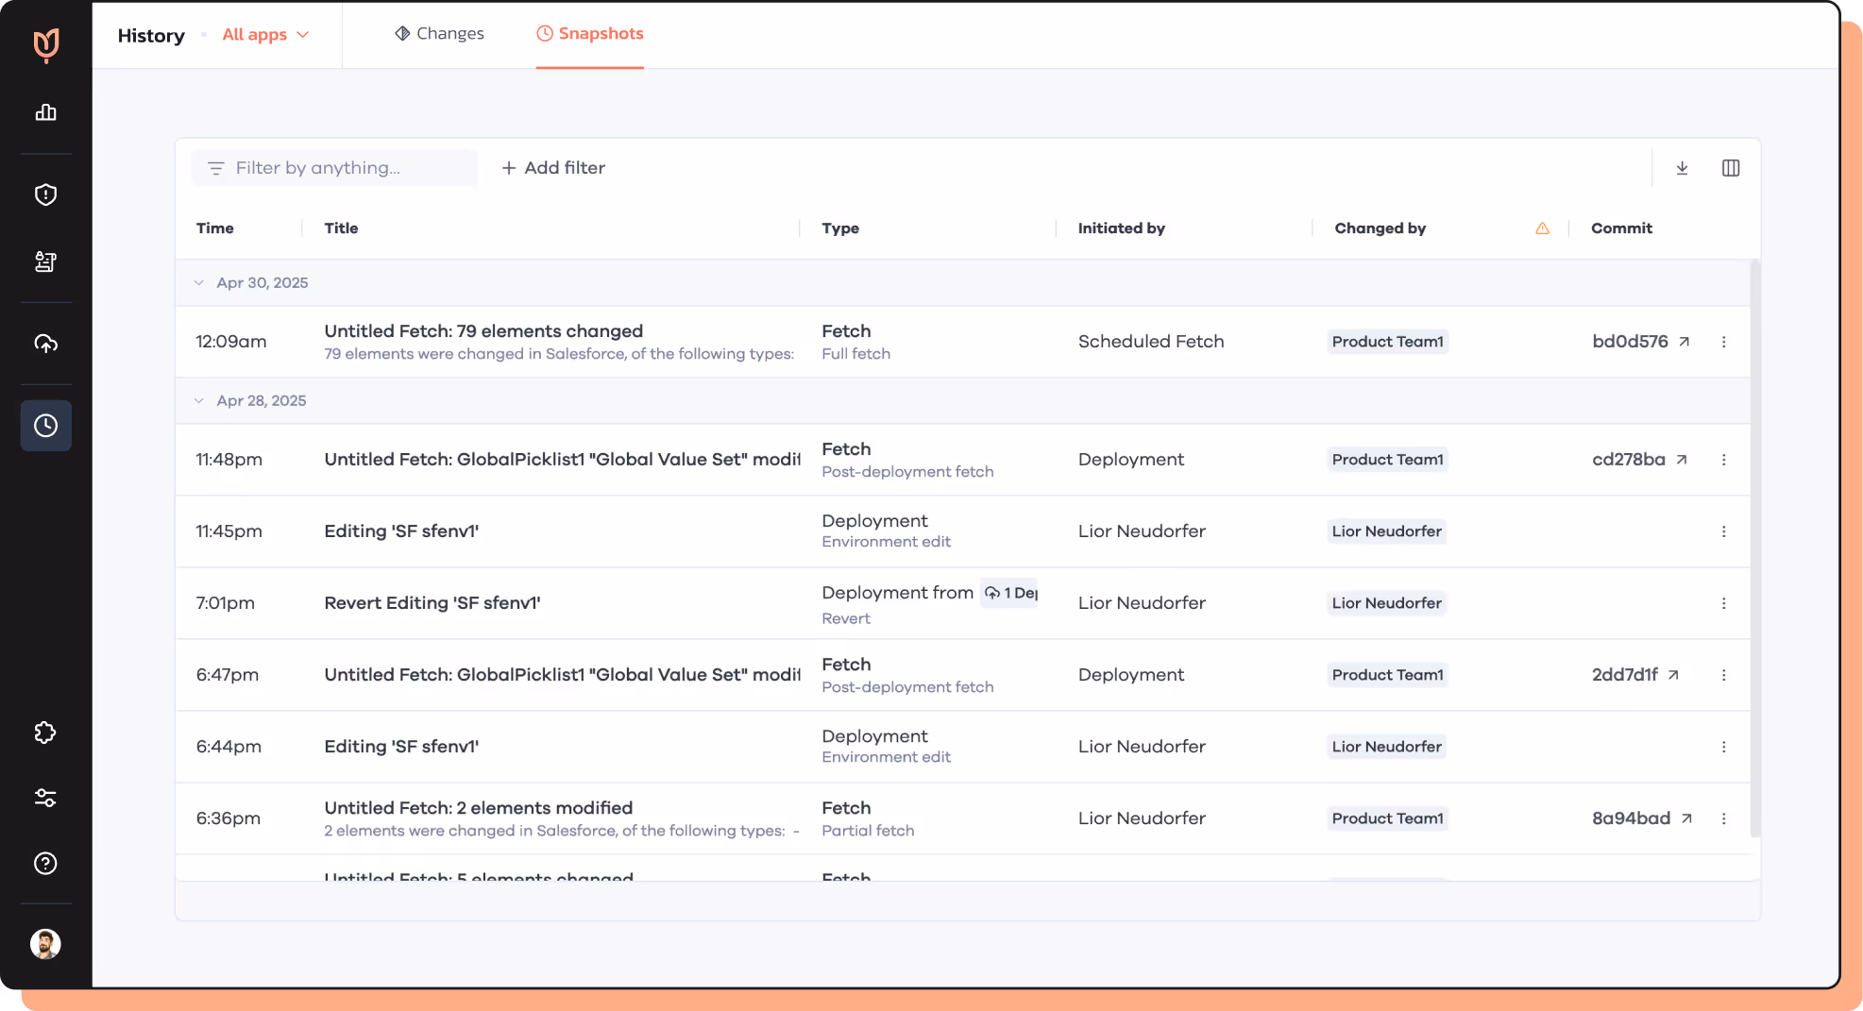1863x1011 pixels.
Task: Open the GlobalPicklist1 fetch at 11:48pm
Action: pyautogui.click(x=562, y=460)
